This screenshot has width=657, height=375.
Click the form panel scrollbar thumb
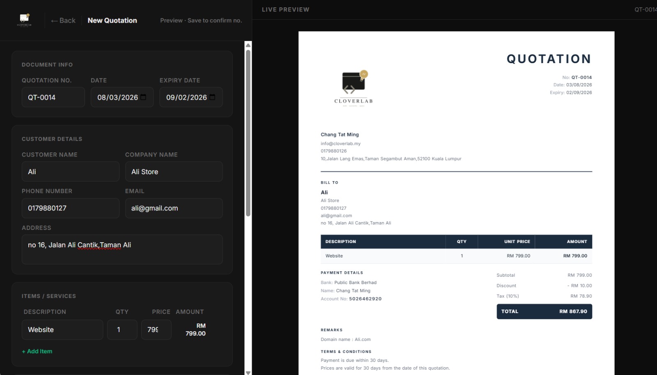point(248,133)
